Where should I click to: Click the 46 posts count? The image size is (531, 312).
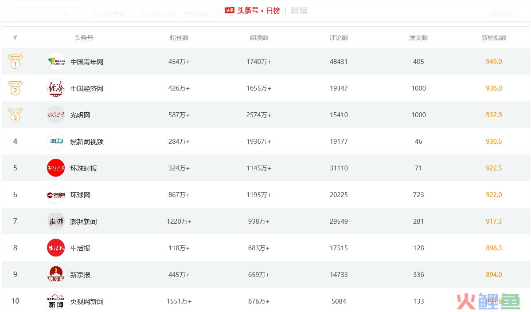pyautogui.click(x=418, y=142)
